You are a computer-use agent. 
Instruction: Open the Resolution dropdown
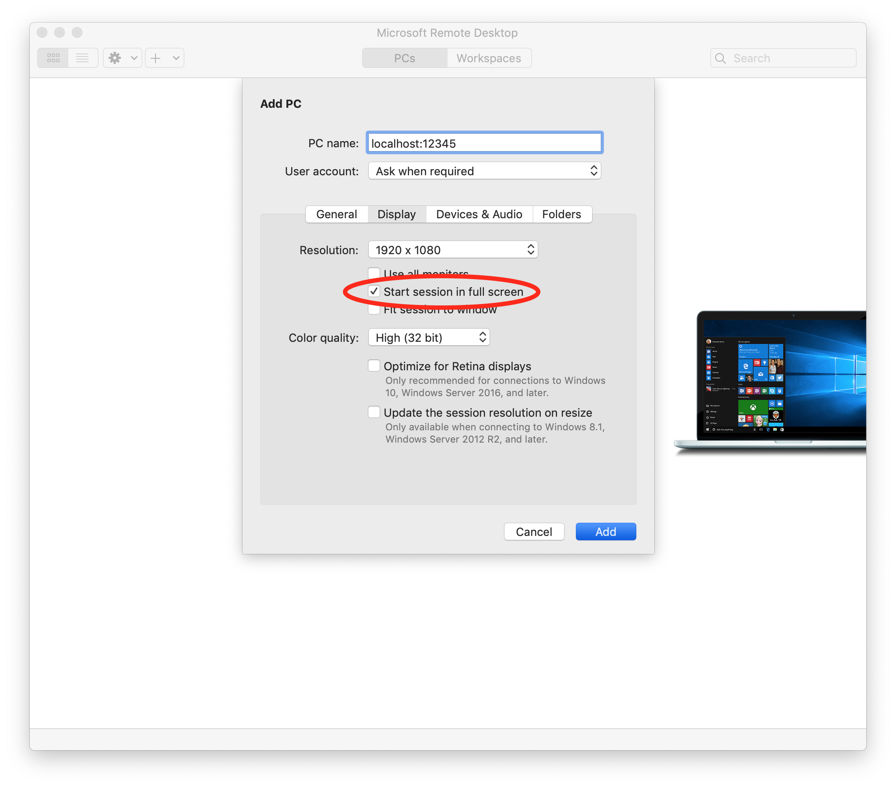[453, 250]
